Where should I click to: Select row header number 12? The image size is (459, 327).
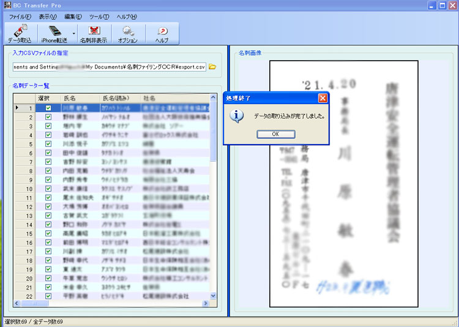pos(24,207)
